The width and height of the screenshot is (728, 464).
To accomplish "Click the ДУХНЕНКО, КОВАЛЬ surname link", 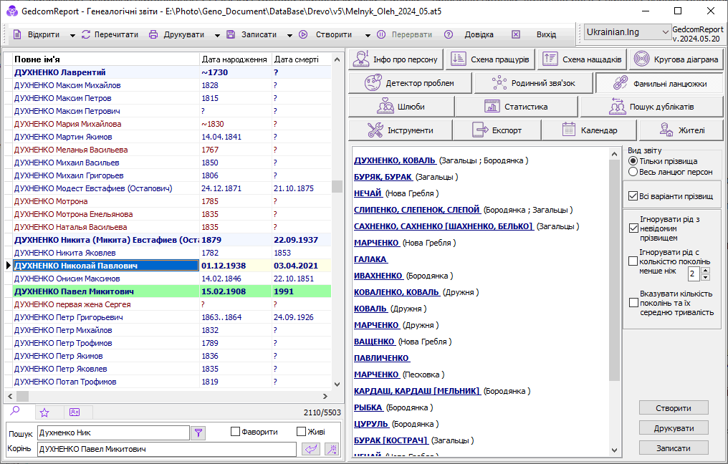I will coord(394,160).
